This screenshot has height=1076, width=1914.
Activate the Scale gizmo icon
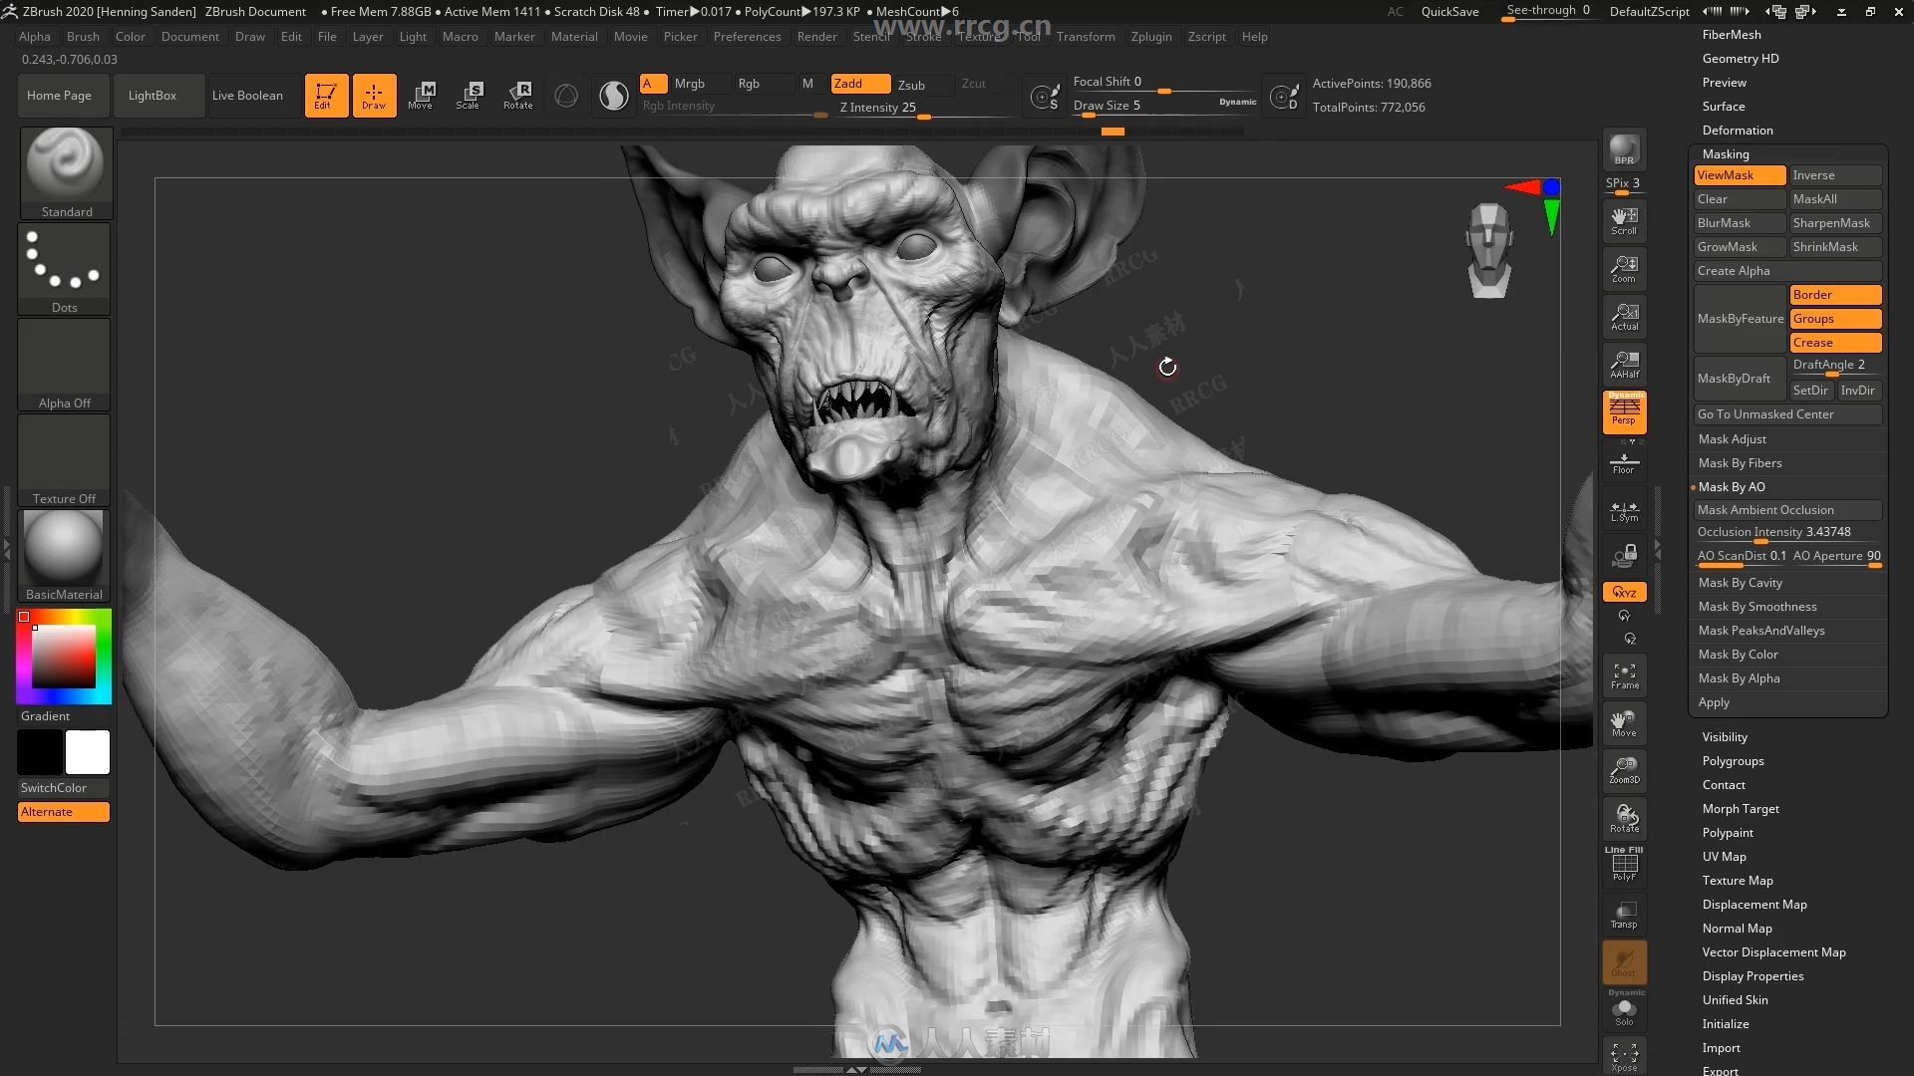[470, 96]
